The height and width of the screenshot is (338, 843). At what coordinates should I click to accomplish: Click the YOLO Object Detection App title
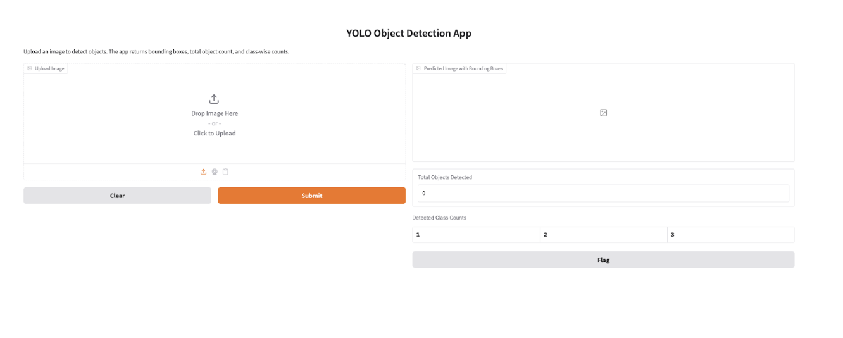pyautogui.click(x=409, y=34)
